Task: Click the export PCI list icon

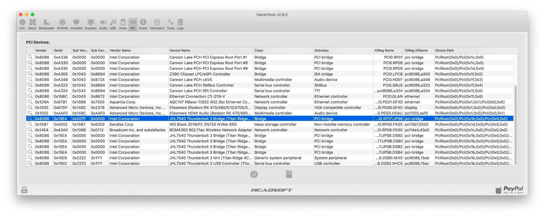Action: pyautogui.click(x=289, y=174)
